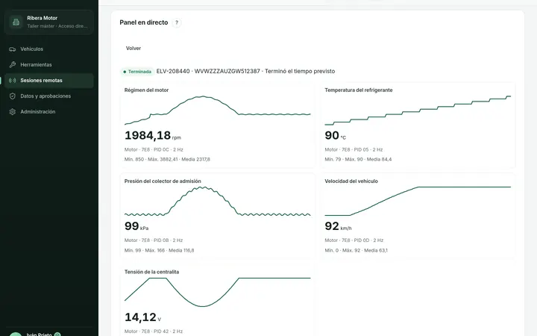This screenshot has width=537, height=336.
Task: Click the Herramientas wrench icon
Action: coord(13,64)
